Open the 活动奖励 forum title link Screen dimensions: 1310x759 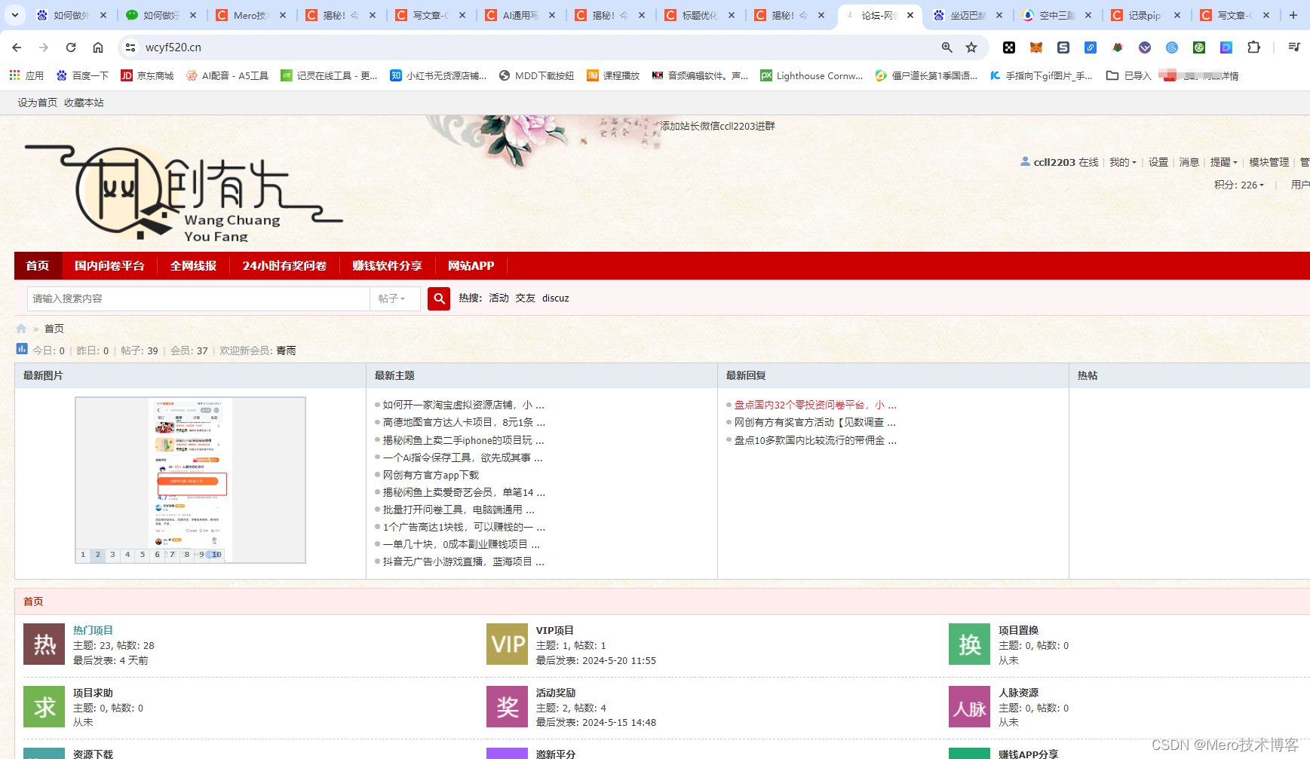tap(556, 693)
